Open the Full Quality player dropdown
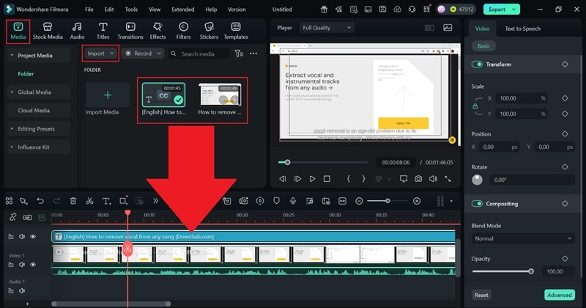The width and height of the screenshot is (586, 308). pyautogui.click(x=327, y=28)
